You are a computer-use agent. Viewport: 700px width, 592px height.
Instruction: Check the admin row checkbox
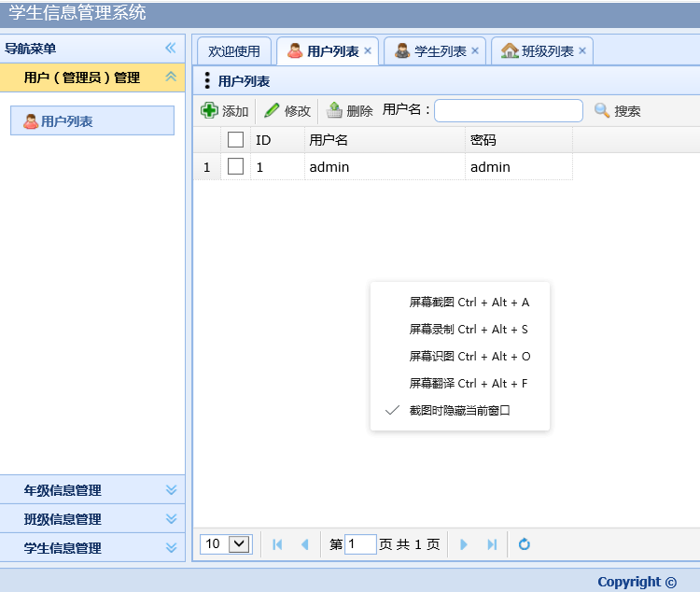tap(236, 167)
